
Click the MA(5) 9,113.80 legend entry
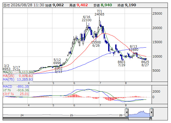click(x=18, y=72)
